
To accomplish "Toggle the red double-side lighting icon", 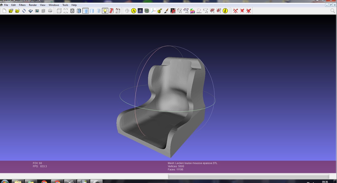I will pyautogui.click(x=111, y=11).
